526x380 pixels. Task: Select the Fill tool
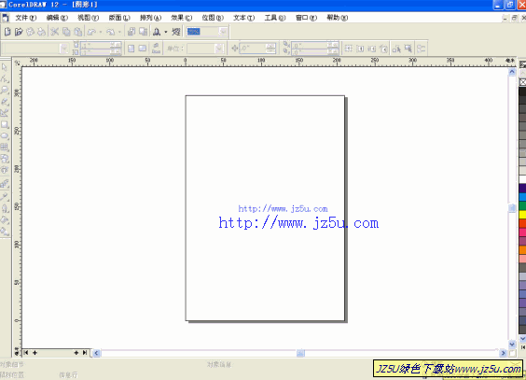coord(5,220)
